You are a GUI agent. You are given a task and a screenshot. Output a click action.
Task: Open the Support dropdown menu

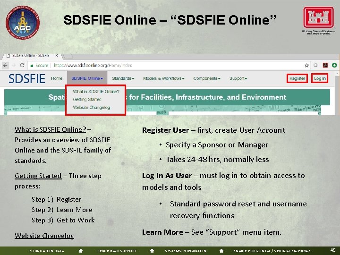[238, 78]
